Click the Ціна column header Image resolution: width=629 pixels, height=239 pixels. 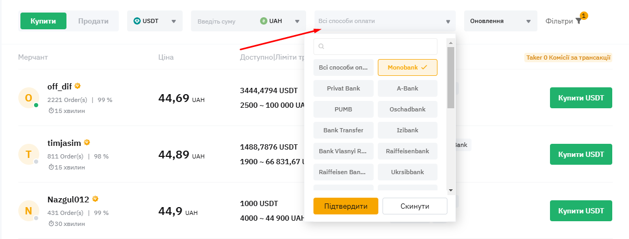(166, 57)
